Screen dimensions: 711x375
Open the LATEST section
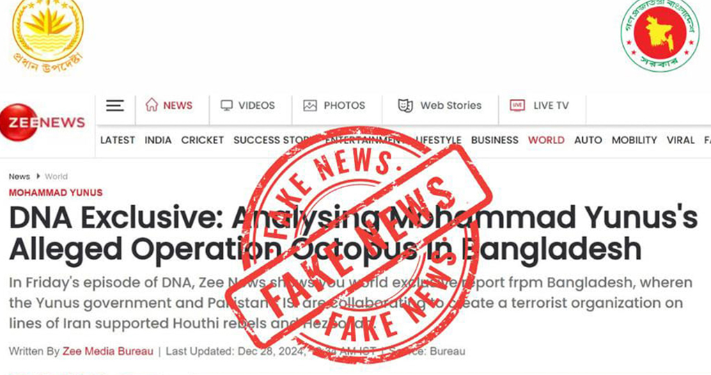(x=118, y=141)
